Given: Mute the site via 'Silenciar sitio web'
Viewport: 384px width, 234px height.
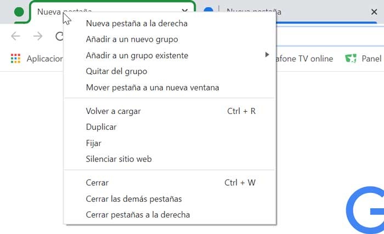Looking at the screenshot, I should point(118,159).
